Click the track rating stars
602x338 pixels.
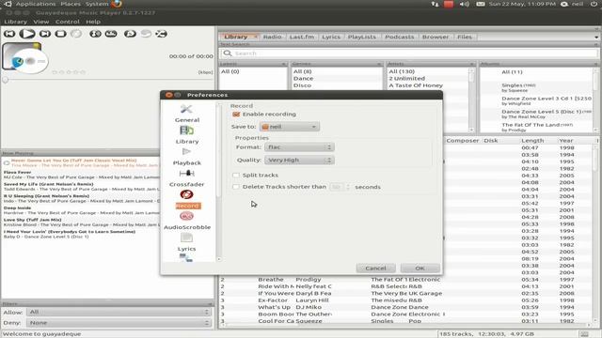pyautogui.click(x=69, y=72)
